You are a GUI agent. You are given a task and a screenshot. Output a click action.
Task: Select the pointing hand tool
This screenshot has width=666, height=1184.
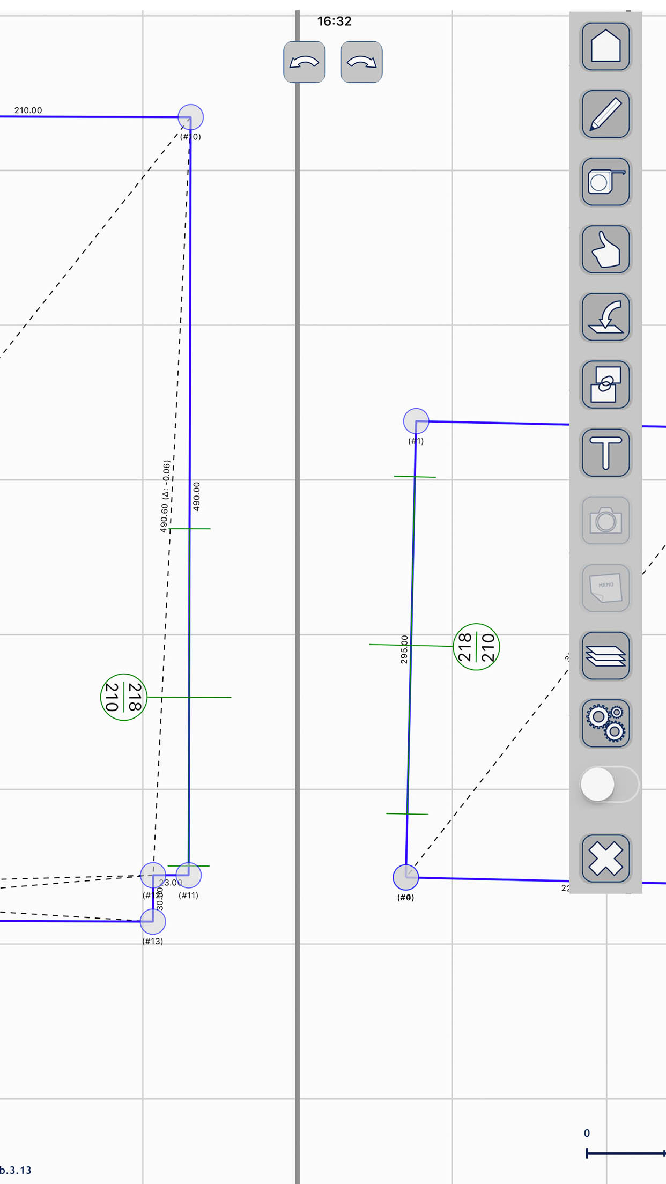coord(605,249)
